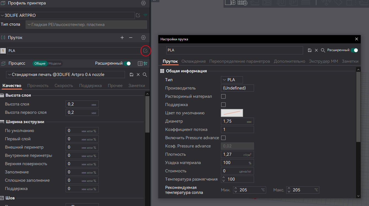This screenshot has width=369, height=206.
Task: Open the 3DLIFE ARTPRO printer dropdown
Action: click(x=68, y=15)
